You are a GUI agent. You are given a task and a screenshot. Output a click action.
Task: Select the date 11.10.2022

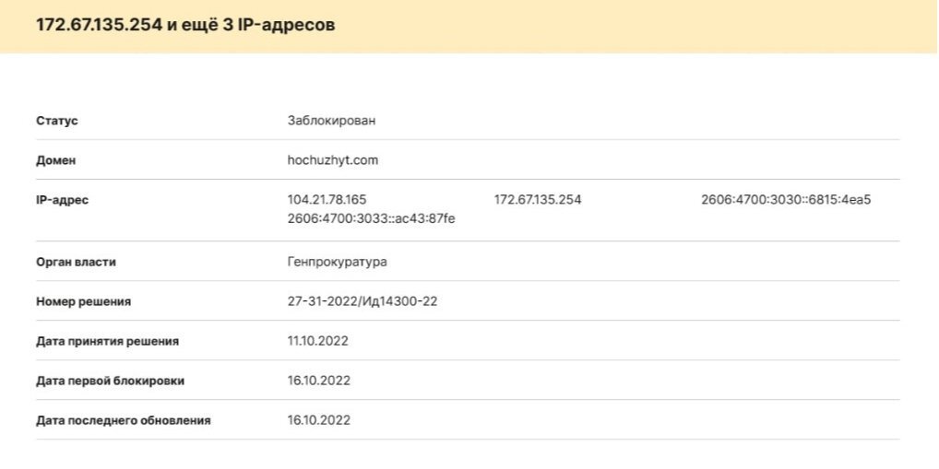point(318,341)
